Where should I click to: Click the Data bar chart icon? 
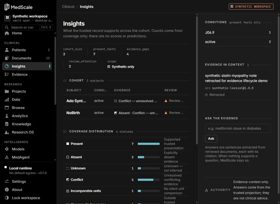click(7, 99)
